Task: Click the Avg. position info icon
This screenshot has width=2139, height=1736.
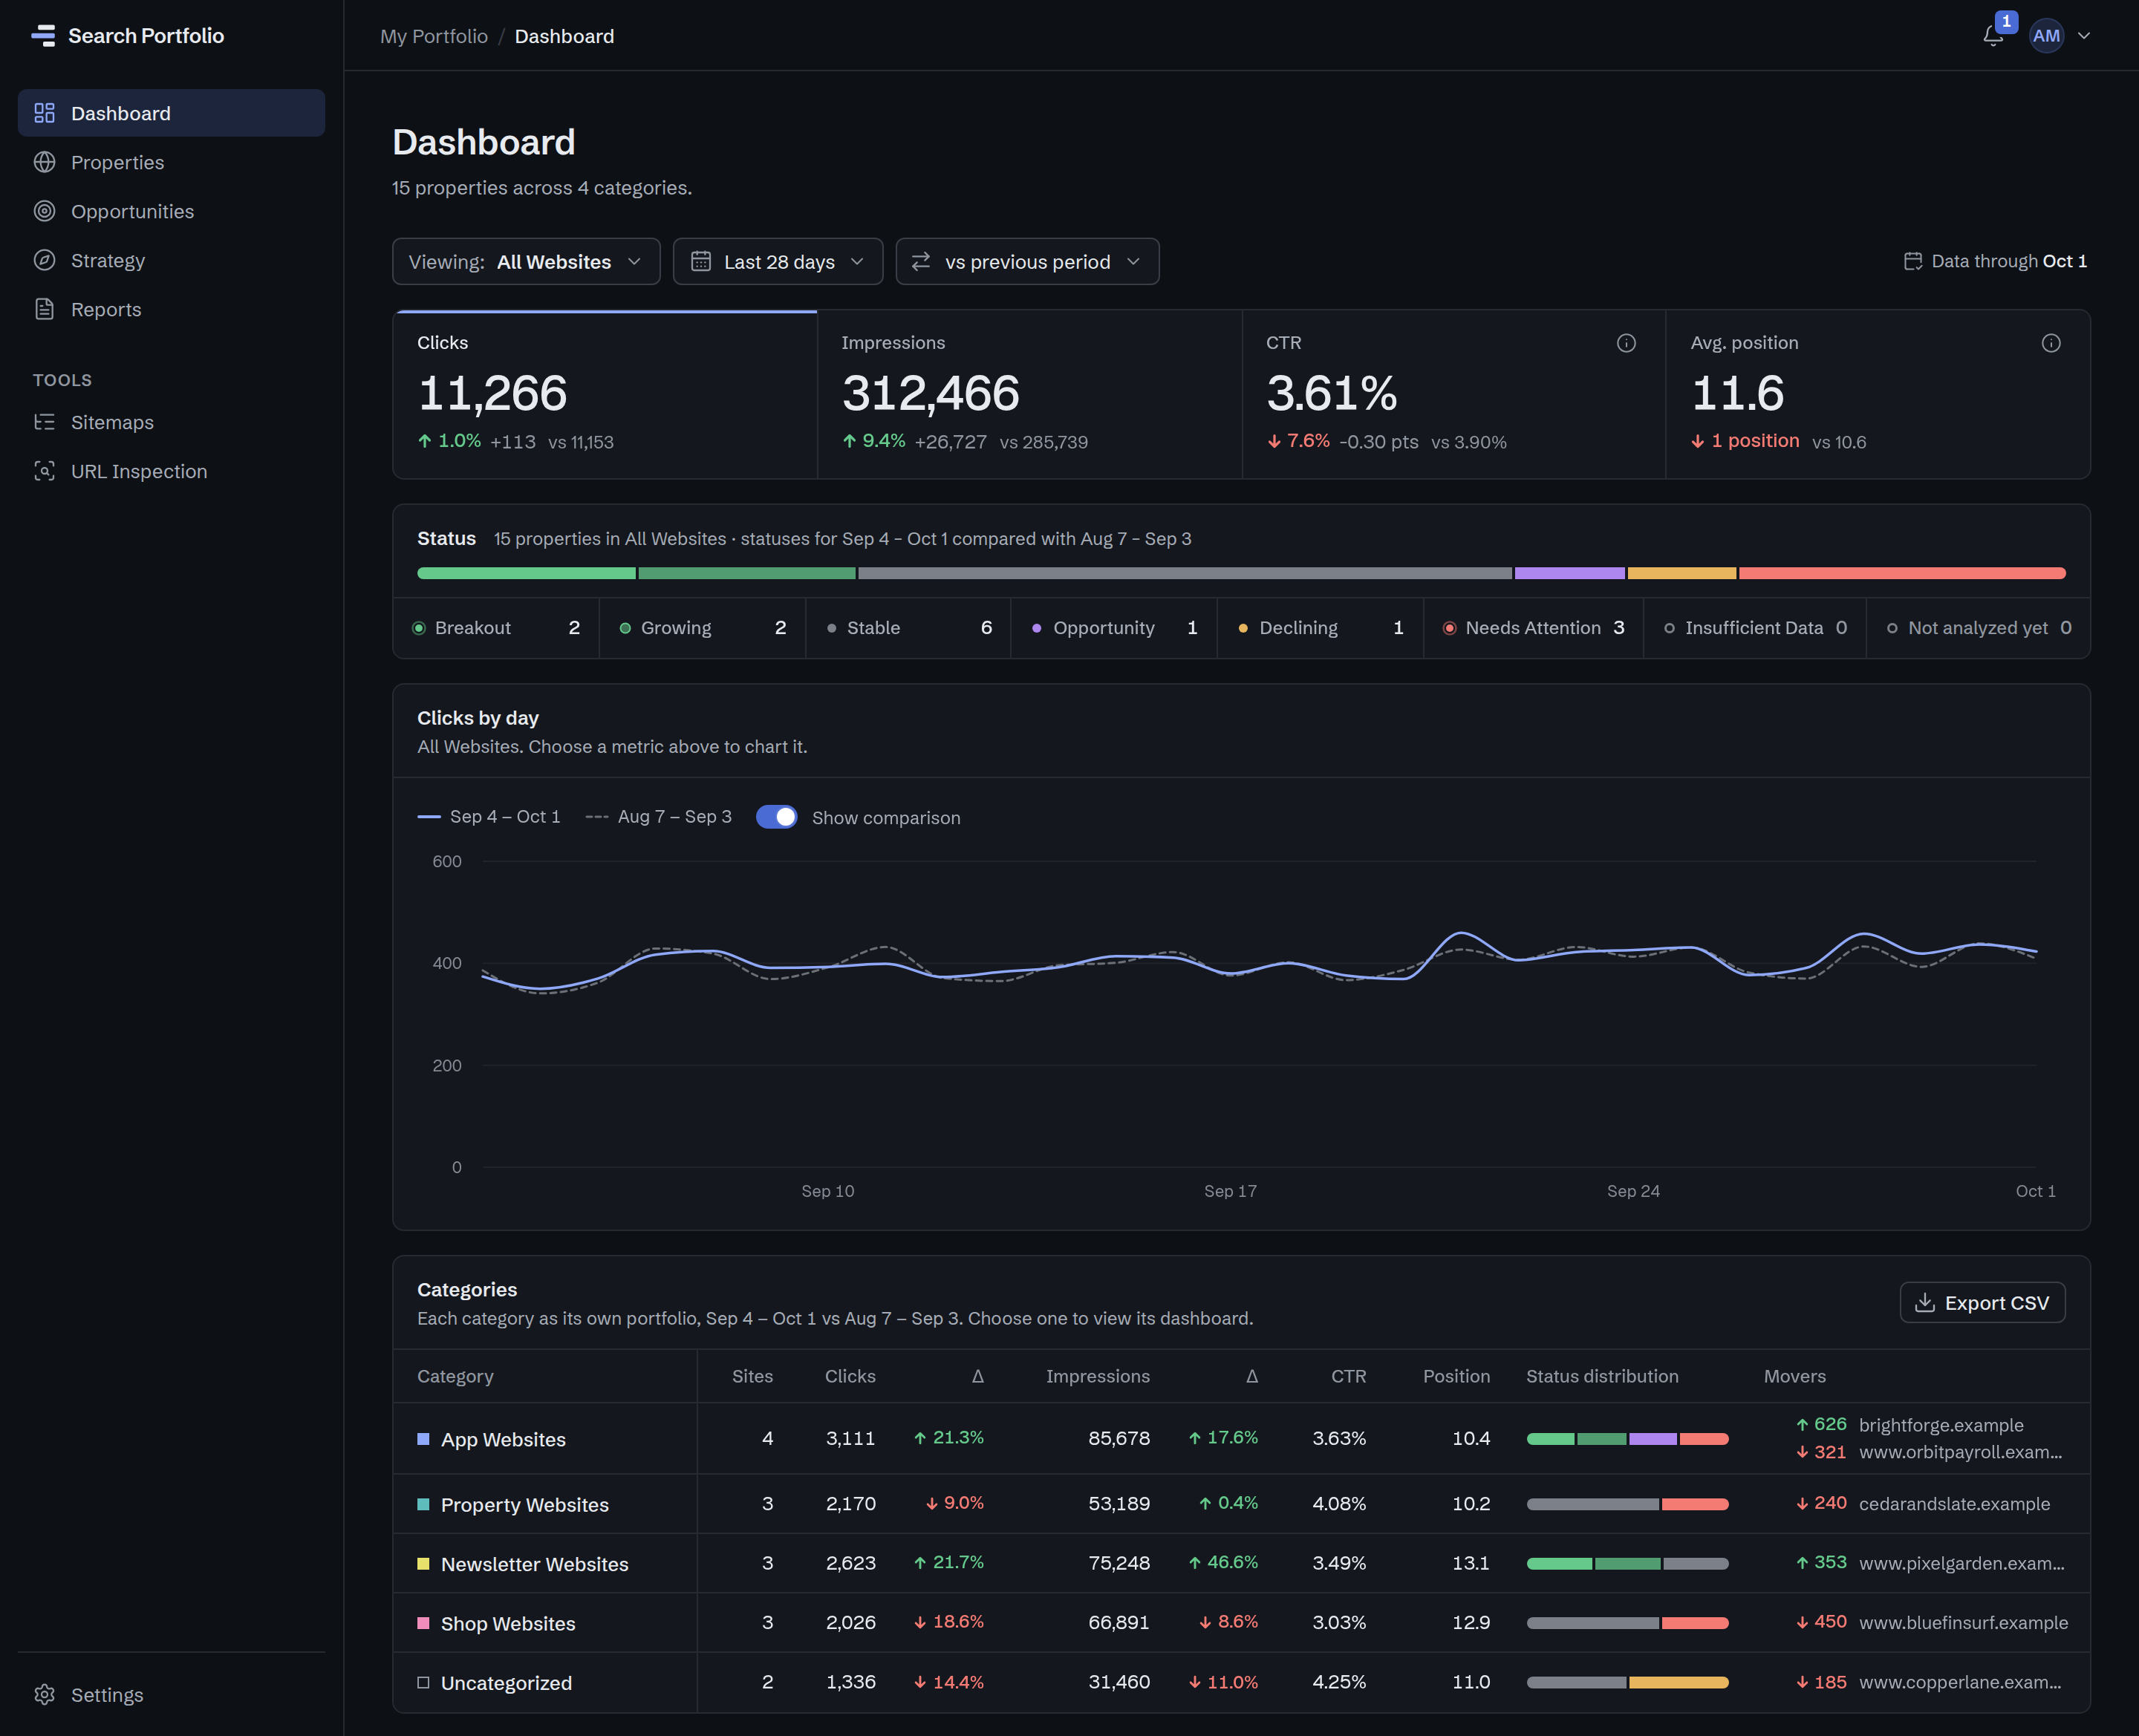Action: 2051,343
